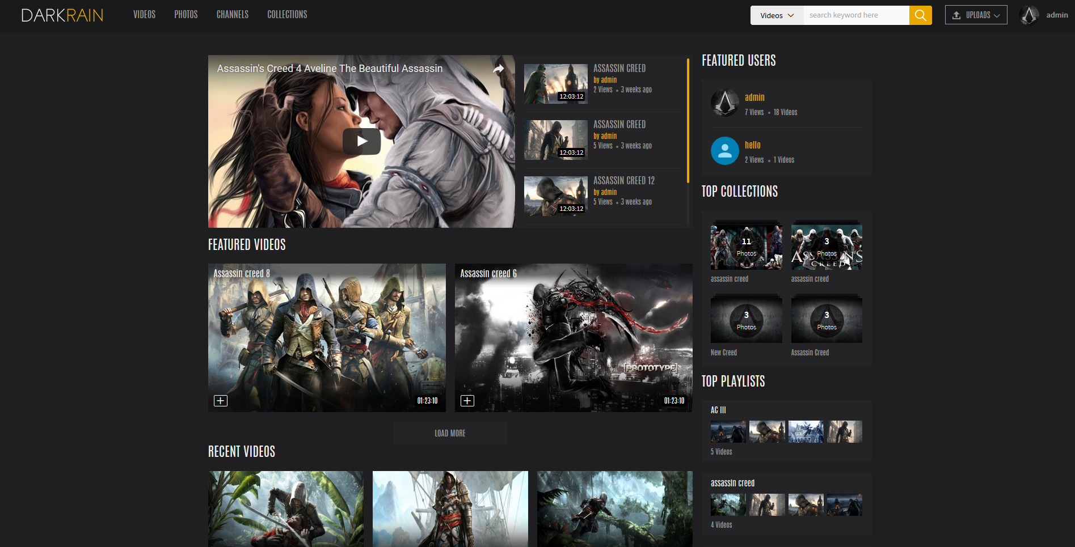Click 01:23:10 duration on Assassin creed 6
This screenshot has height=547, width=1075.
tap(674, 401)
